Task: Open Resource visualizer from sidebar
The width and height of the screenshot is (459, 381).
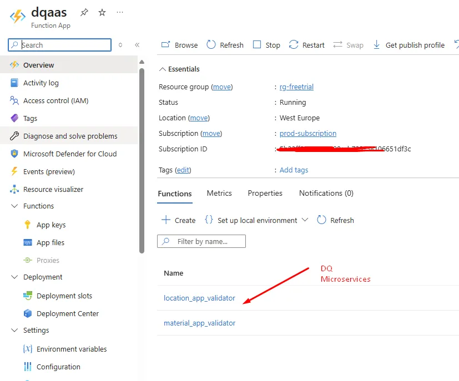Action: pyautogui.click(x=13, y=189)
